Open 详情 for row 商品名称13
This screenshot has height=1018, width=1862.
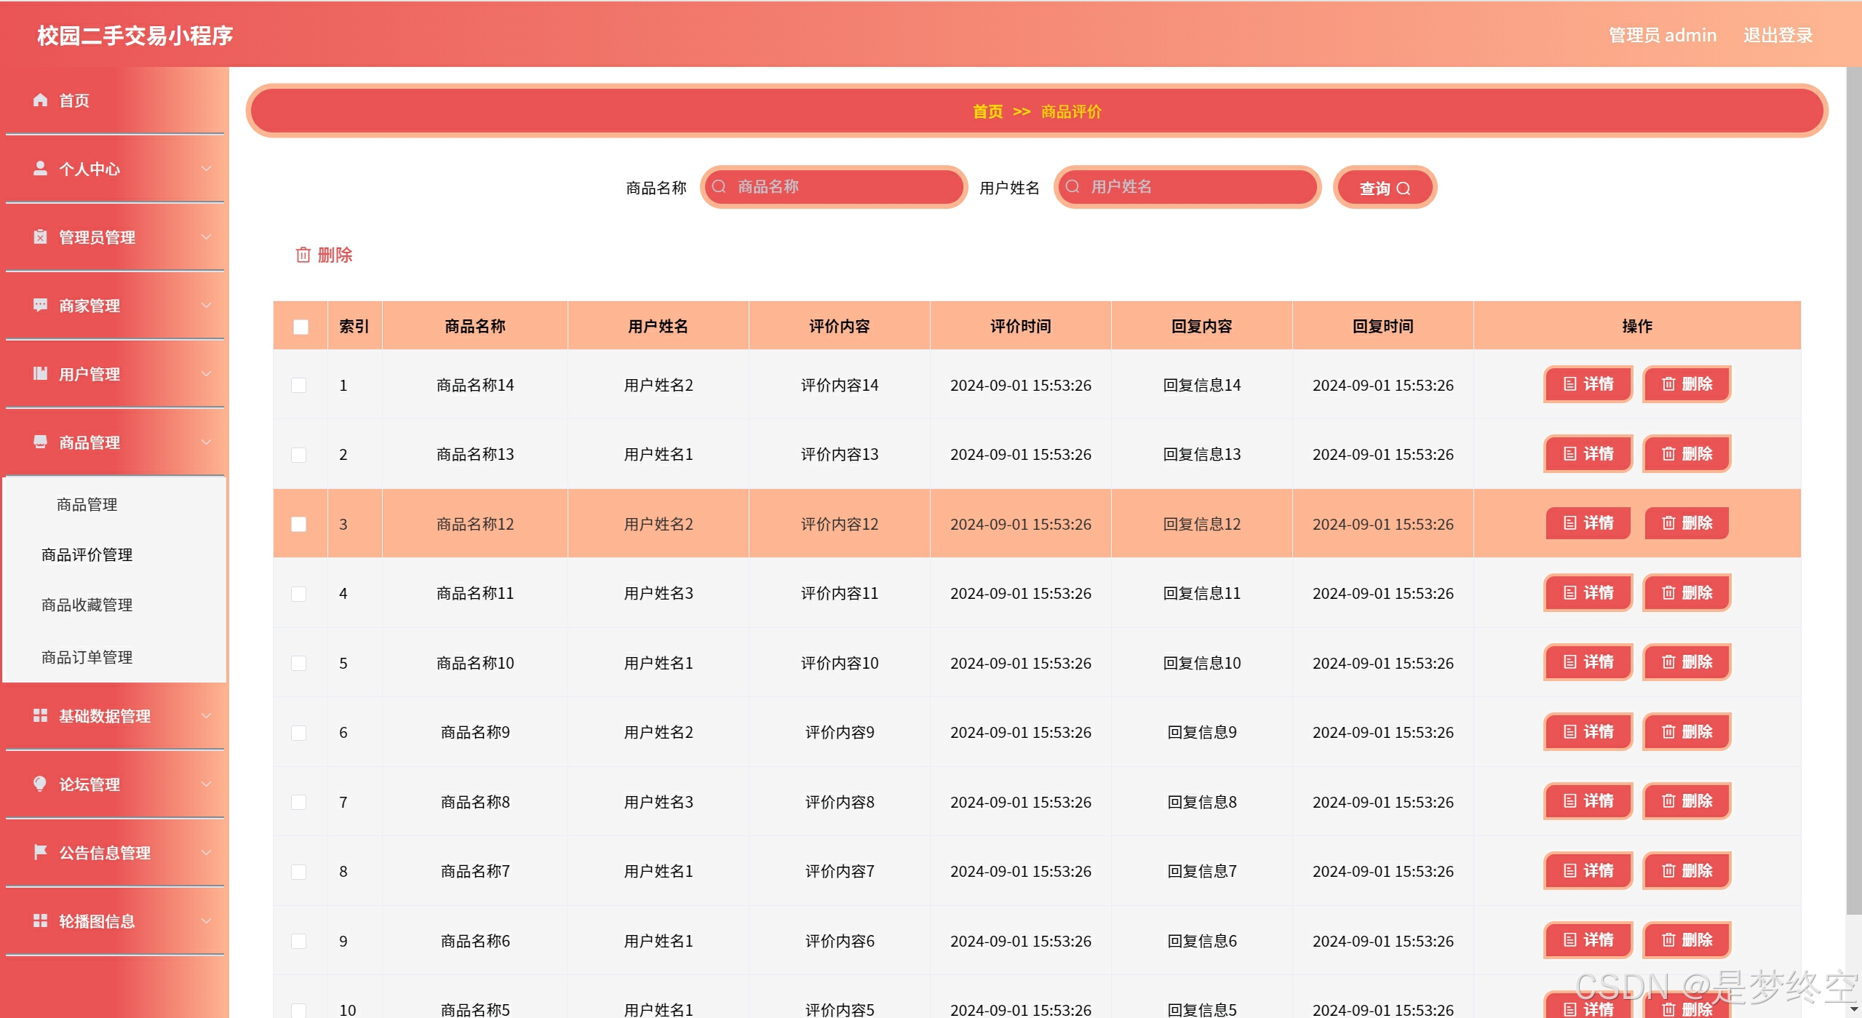click(x=1588, y=454)
